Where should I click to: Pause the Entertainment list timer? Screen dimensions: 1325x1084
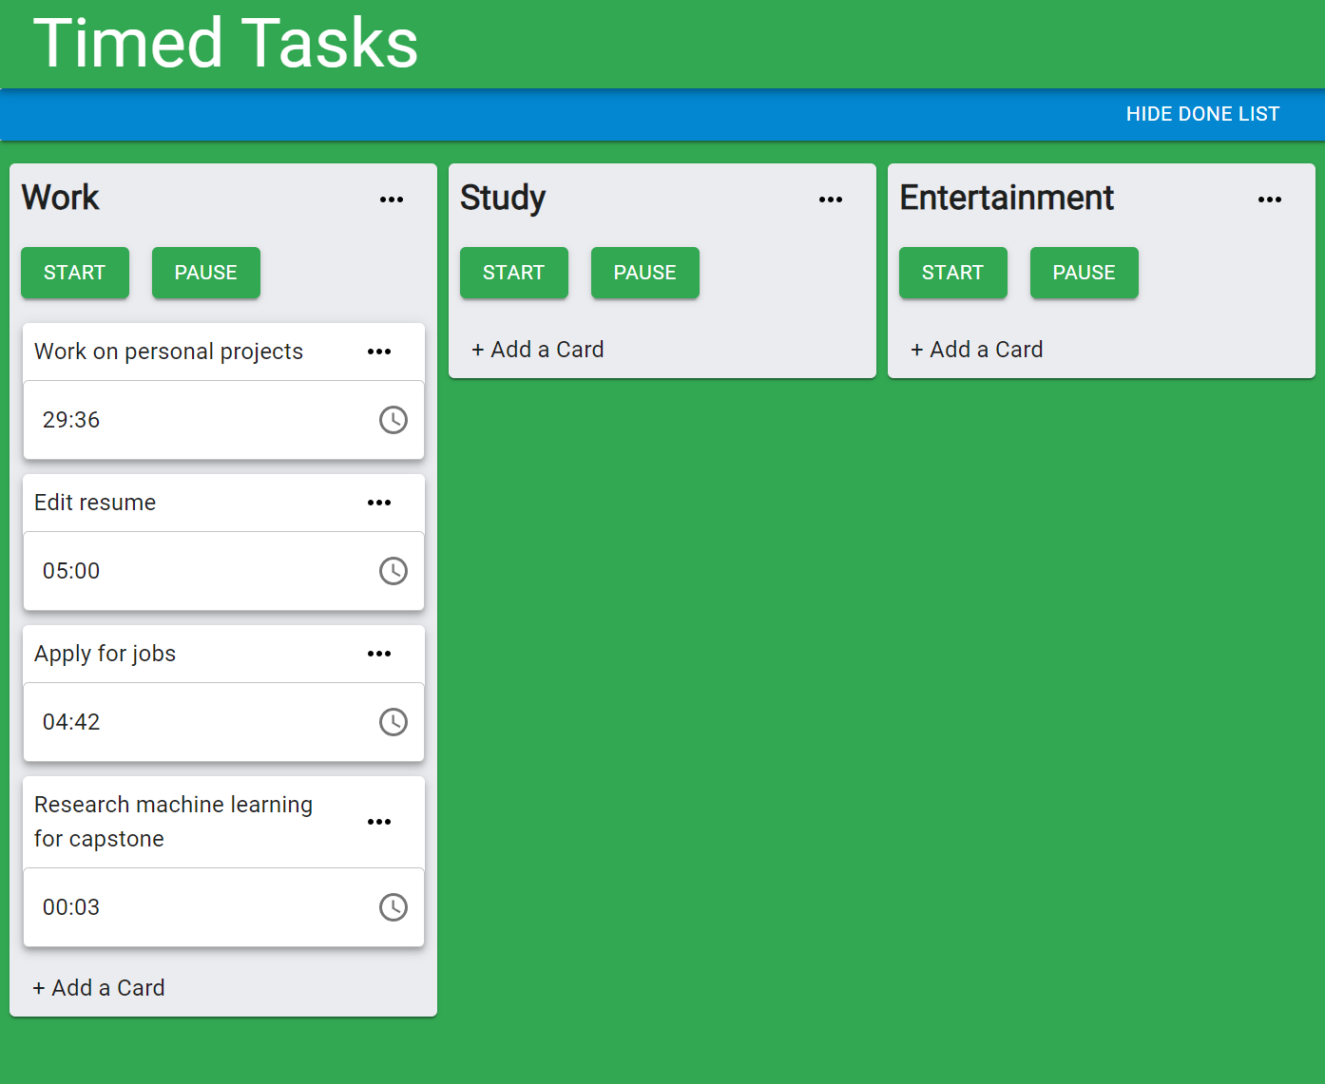point(1084,273)
